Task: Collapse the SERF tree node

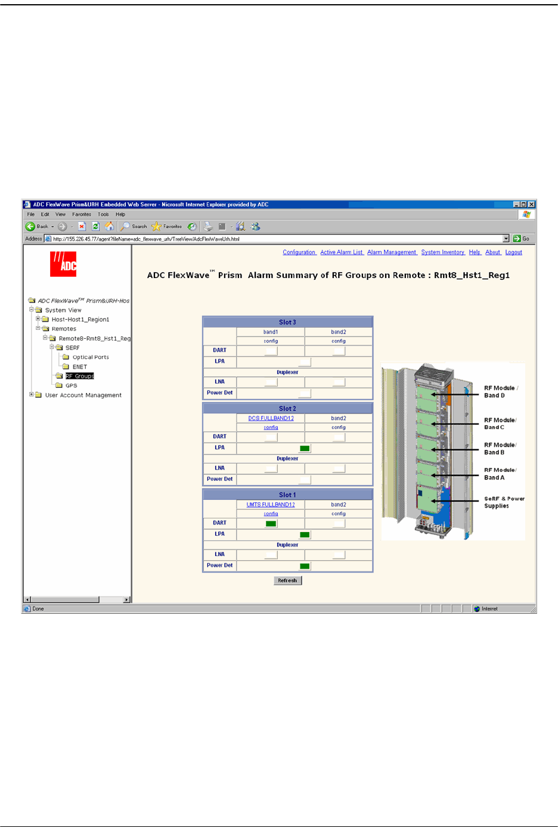Action: [52, 347]
